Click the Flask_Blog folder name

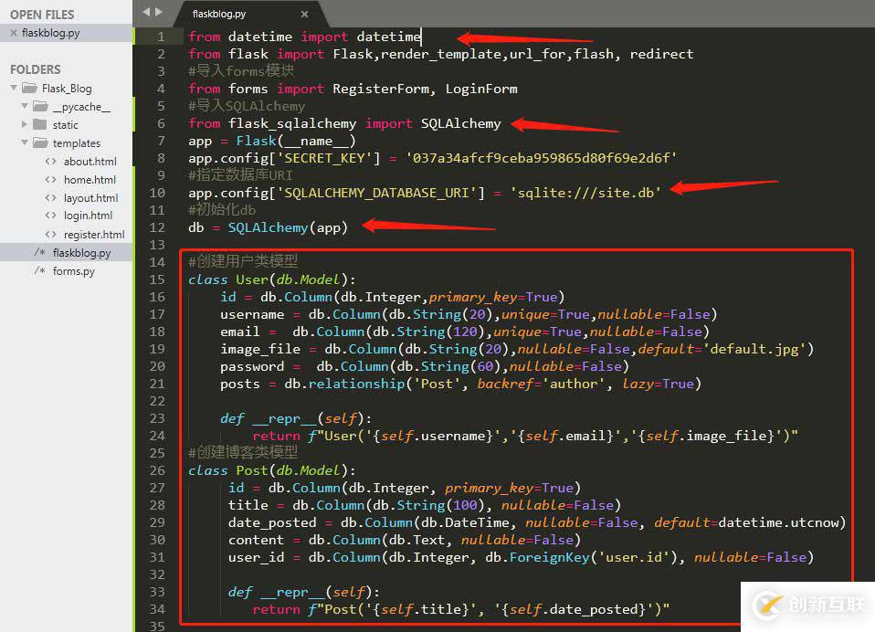click(x=67, y=89)
